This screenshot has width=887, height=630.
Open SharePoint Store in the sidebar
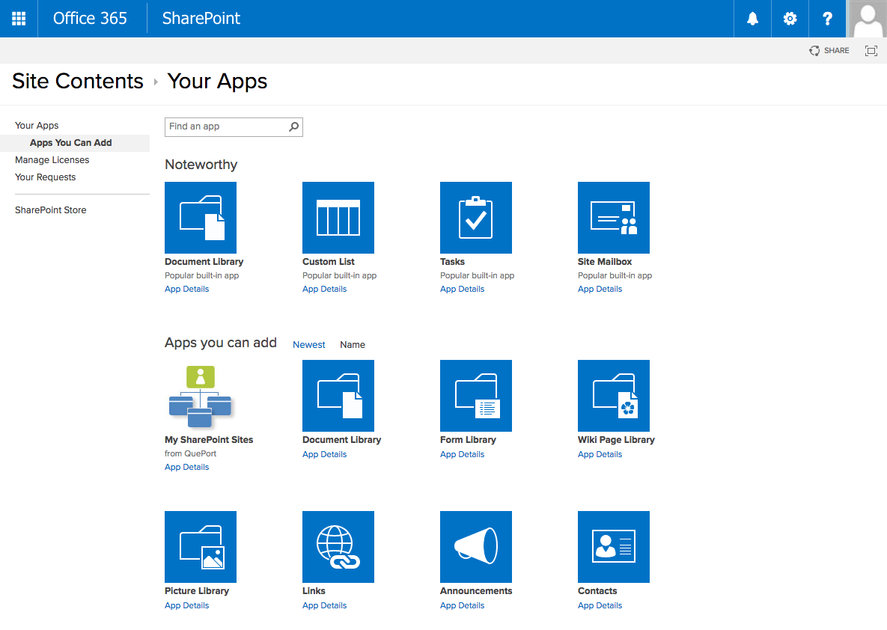(x=50, y=210)
